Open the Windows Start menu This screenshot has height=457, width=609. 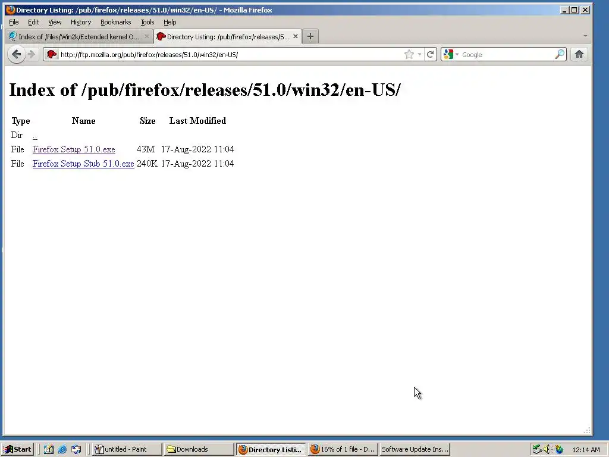17,449
